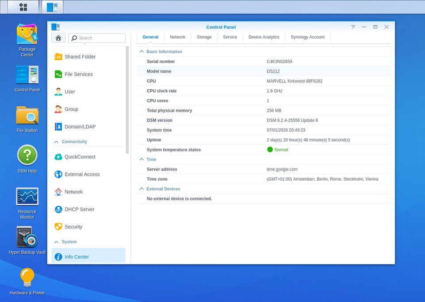Collapse the Connectivity sidebar group

click(56, 142)
